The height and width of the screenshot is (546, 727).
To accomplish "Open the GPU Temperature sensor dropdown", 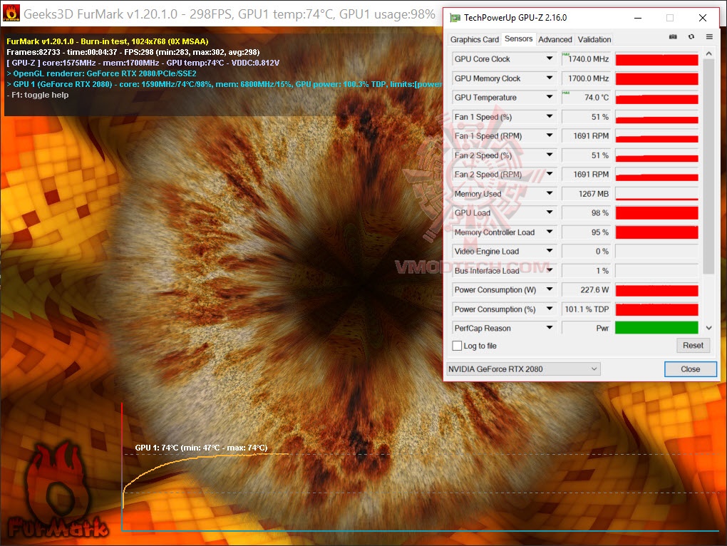I will pos(549,97).
